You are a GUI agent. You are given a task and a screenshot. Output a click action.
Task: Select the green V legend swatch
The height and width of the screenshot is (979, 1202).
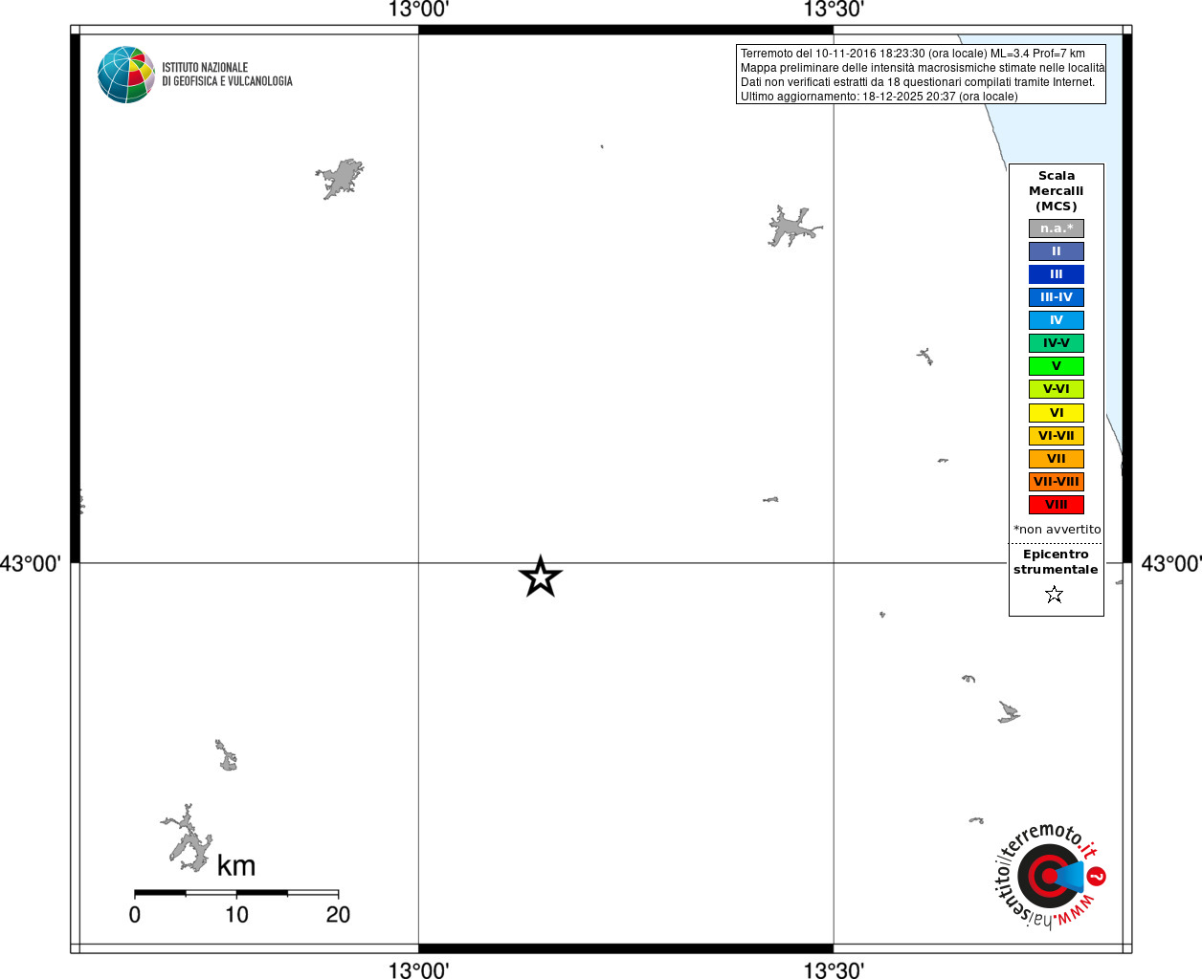1057,366
